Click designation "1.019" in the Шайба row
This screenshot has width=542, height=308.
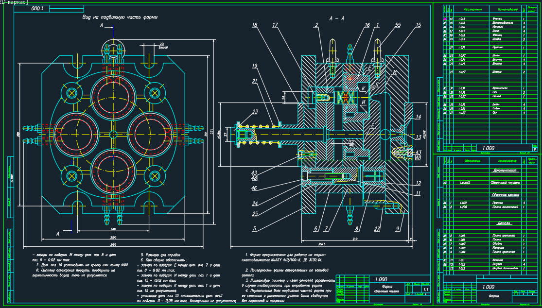click(x=461, y=39)
